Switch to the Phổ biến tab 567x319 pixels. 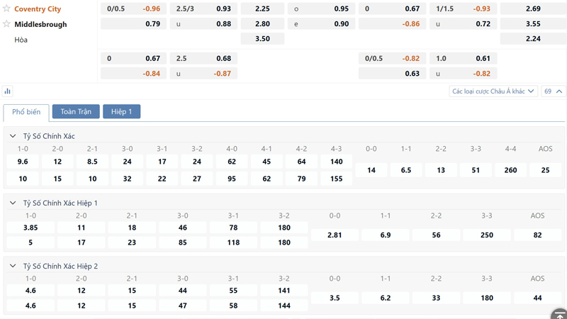pos(26,112)
